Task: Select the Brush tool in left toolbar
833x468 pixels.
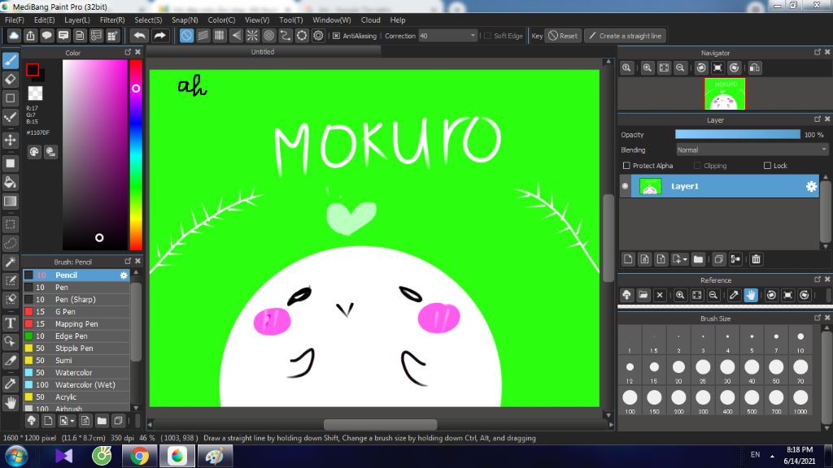Action: (x=10, y=60)
